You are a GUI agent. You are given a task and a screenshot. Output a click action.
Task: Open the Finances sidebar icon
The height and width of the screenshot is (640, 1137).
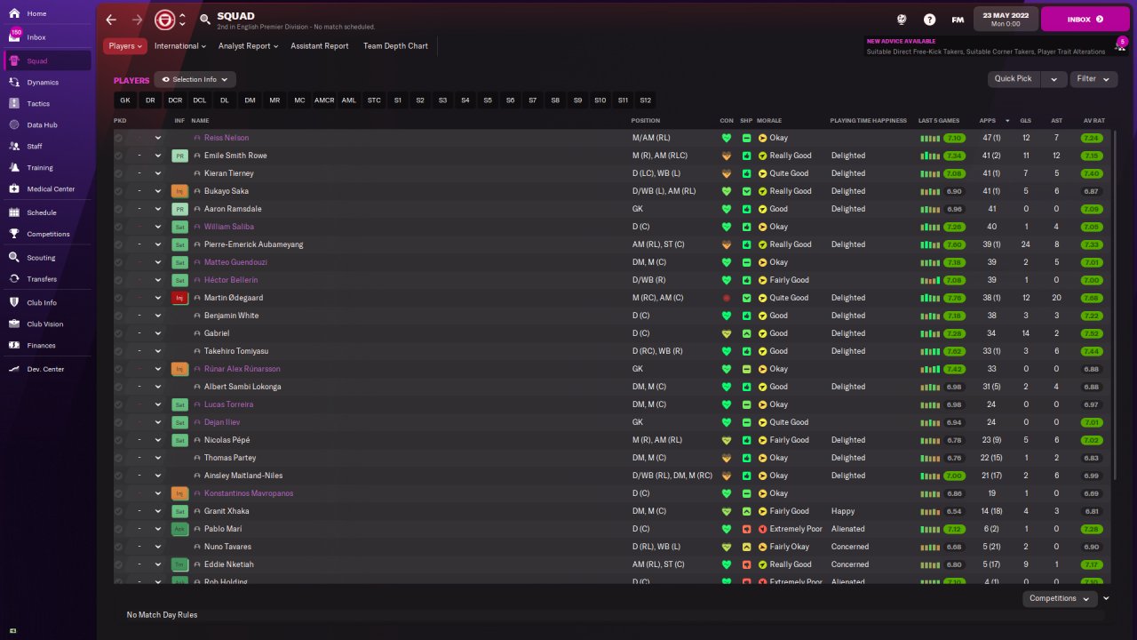point(14,345)
